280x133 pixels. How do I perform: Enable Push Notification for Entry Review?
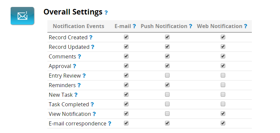pos(167,75)
